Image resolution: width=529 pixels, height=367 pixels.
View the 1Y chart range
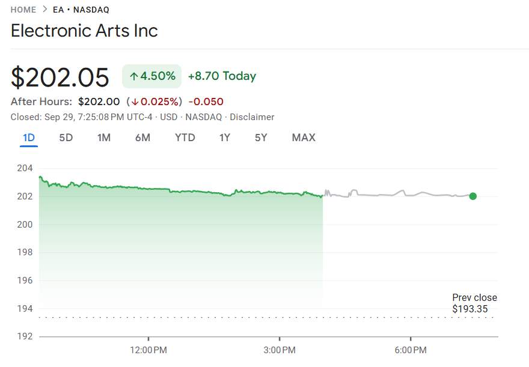(x=225, y=138)
